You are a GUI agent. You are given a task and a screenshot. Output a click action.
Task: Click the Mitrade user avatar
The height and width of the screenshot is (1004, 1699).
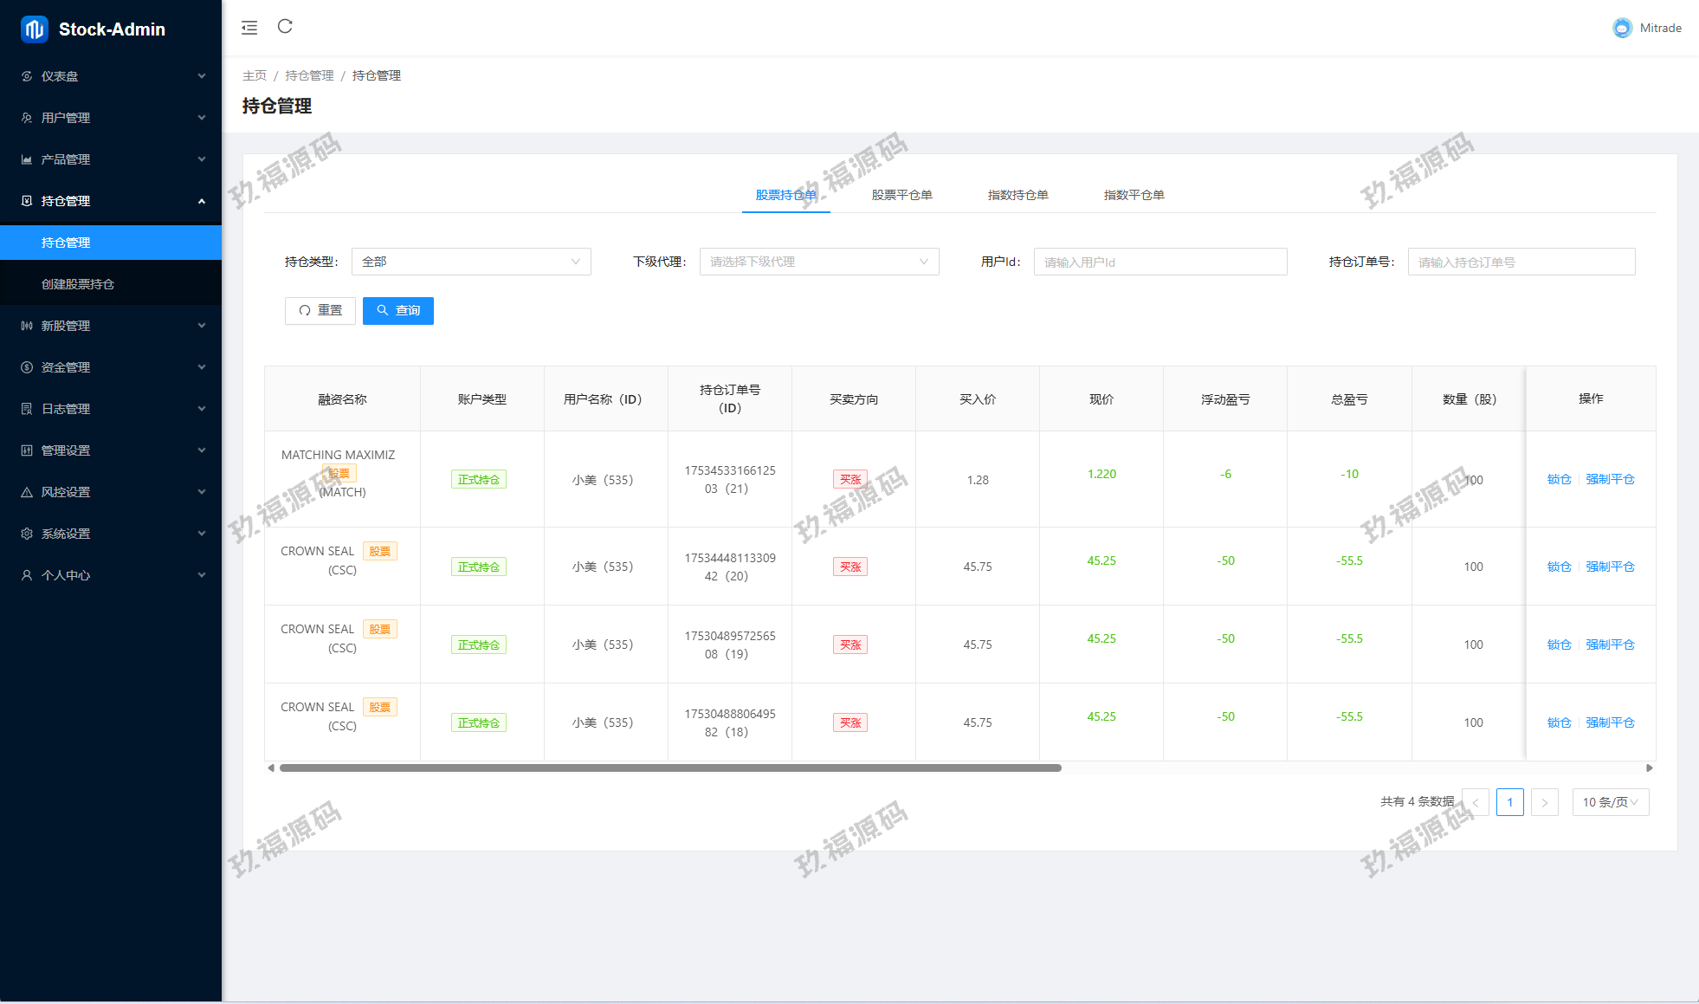point(1622,28)
